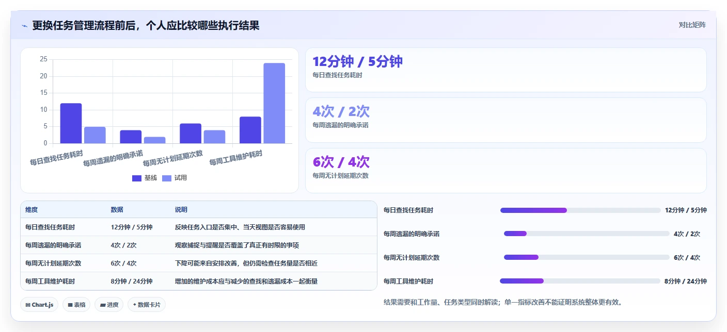Click the 基线 bar for 每周遗漏的明确承诺
This screenshot has width=727, height=332.
(131, 137)
